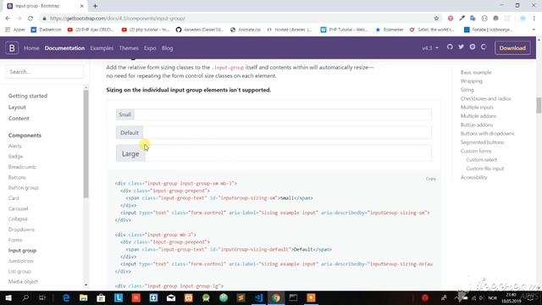Click sidebar scroll down arrow

[86, 285]
